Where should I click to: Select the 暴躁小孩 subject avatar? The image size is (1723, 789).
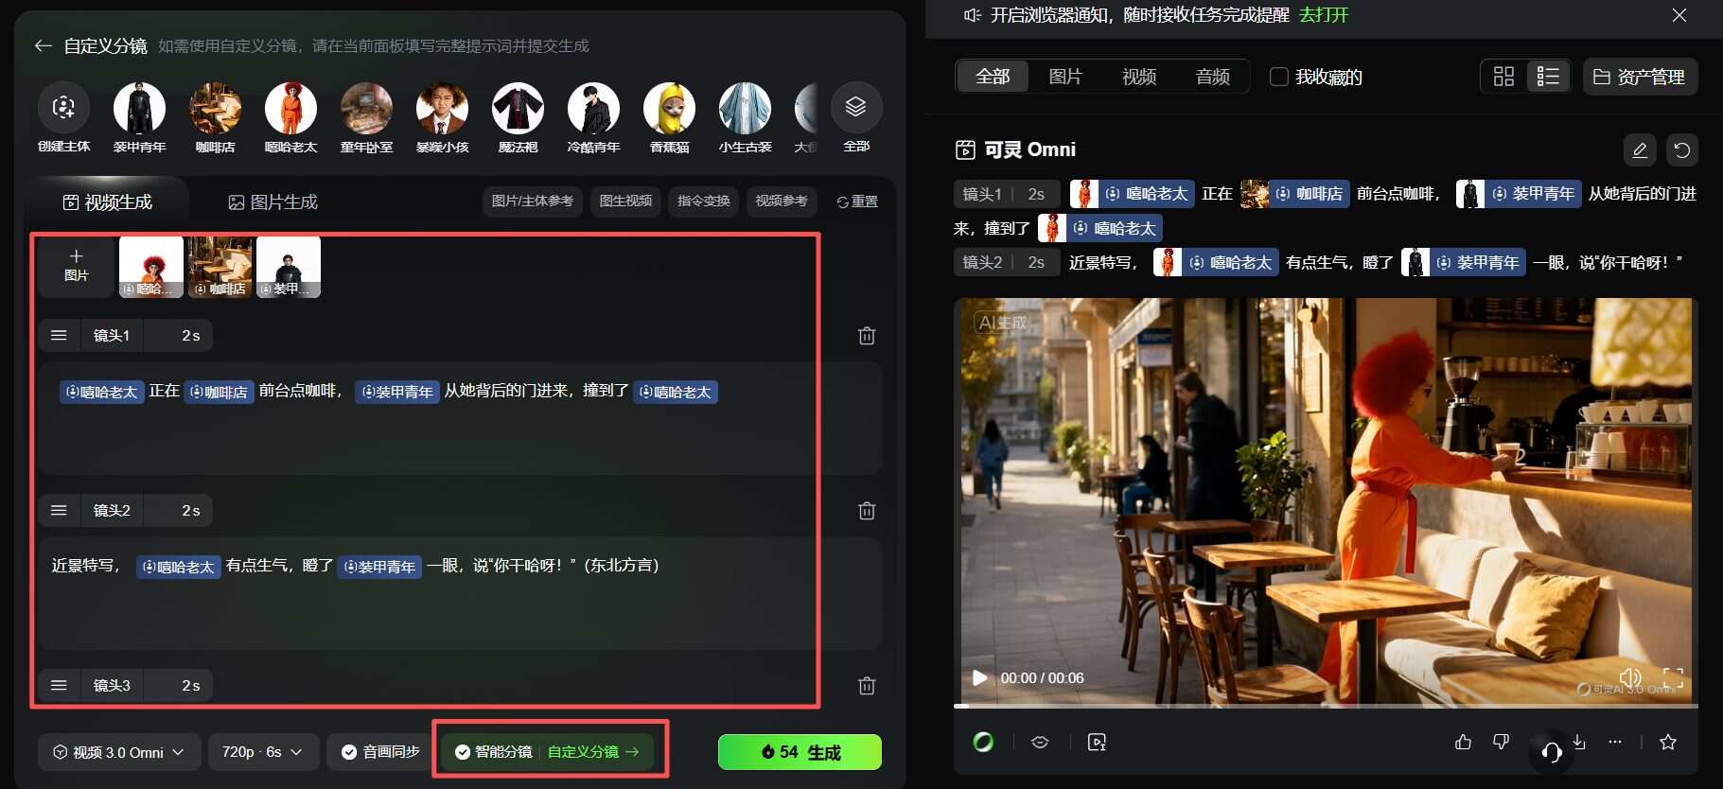(x=442, y=108)
